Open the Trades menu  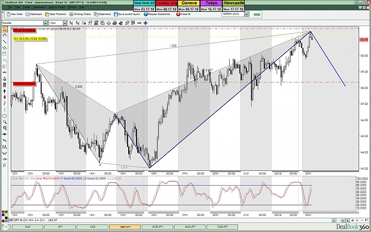pos(26,8)
